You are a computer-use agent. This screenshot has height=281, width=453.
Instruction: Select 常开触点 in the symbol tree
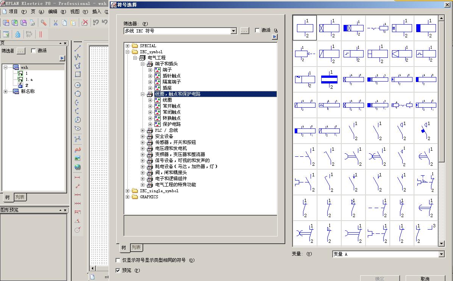[x=172, y=106]
